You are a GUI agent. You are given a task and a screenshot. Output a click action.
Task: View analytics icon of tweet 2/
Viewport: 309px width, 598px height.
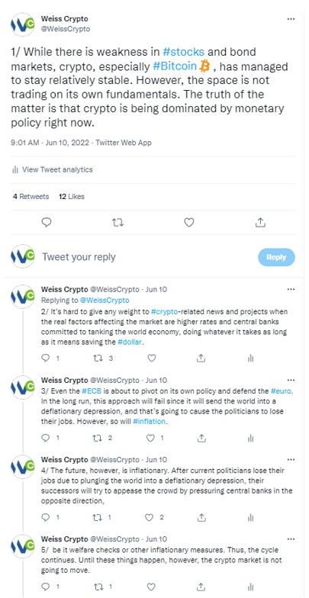[x=250, y=358]
